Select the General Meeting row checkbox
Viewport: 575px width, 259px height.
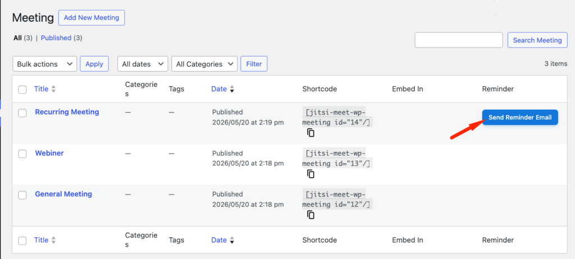pos(22,195)
